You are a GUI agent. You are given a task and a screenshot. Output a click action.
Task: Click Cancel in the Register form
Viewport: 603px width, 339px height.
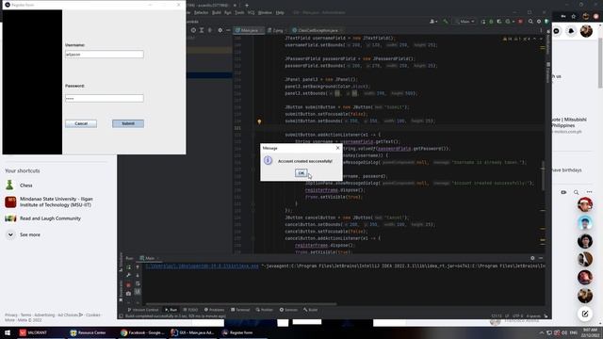(81, 123)
